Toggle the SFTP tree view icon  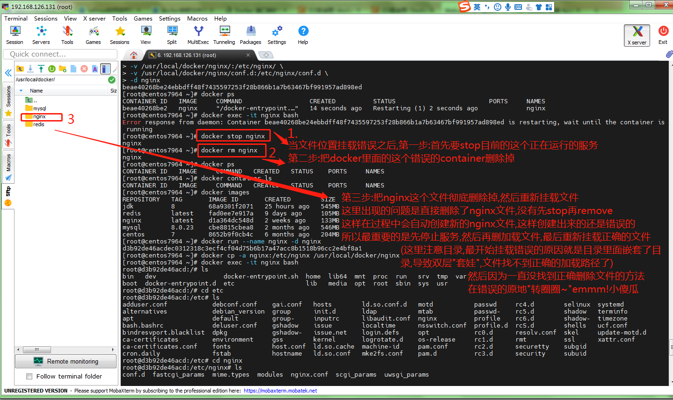pos(106,69)
